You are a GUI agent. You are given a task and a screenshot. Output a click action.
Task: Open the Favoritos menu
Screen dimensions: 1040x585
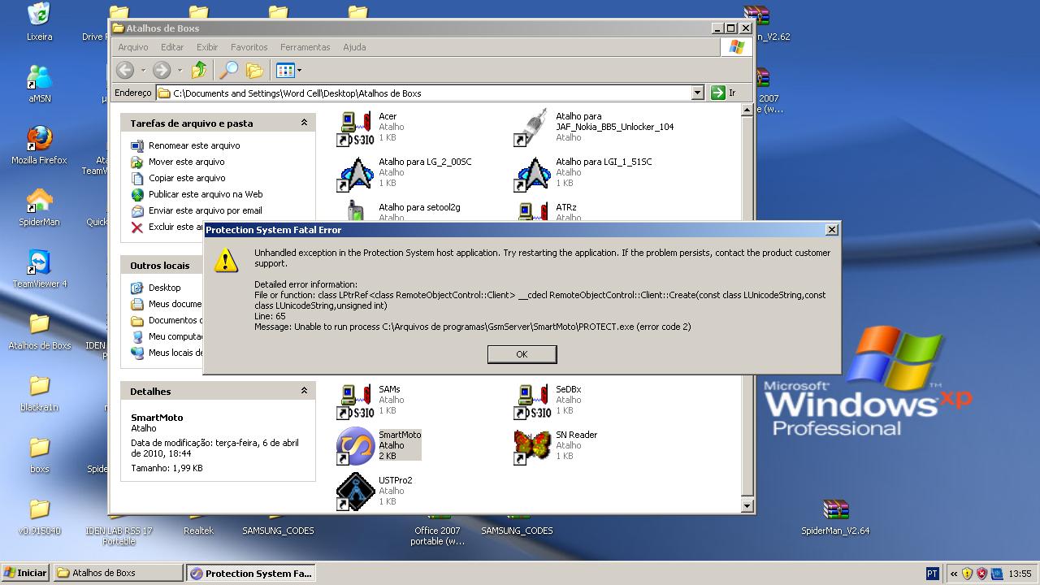[x=249, y=47]
